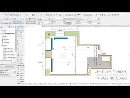This screenshot has width=130, height=98.
Task: Collapse the project root node in Navigator
Action: (1, 29)
